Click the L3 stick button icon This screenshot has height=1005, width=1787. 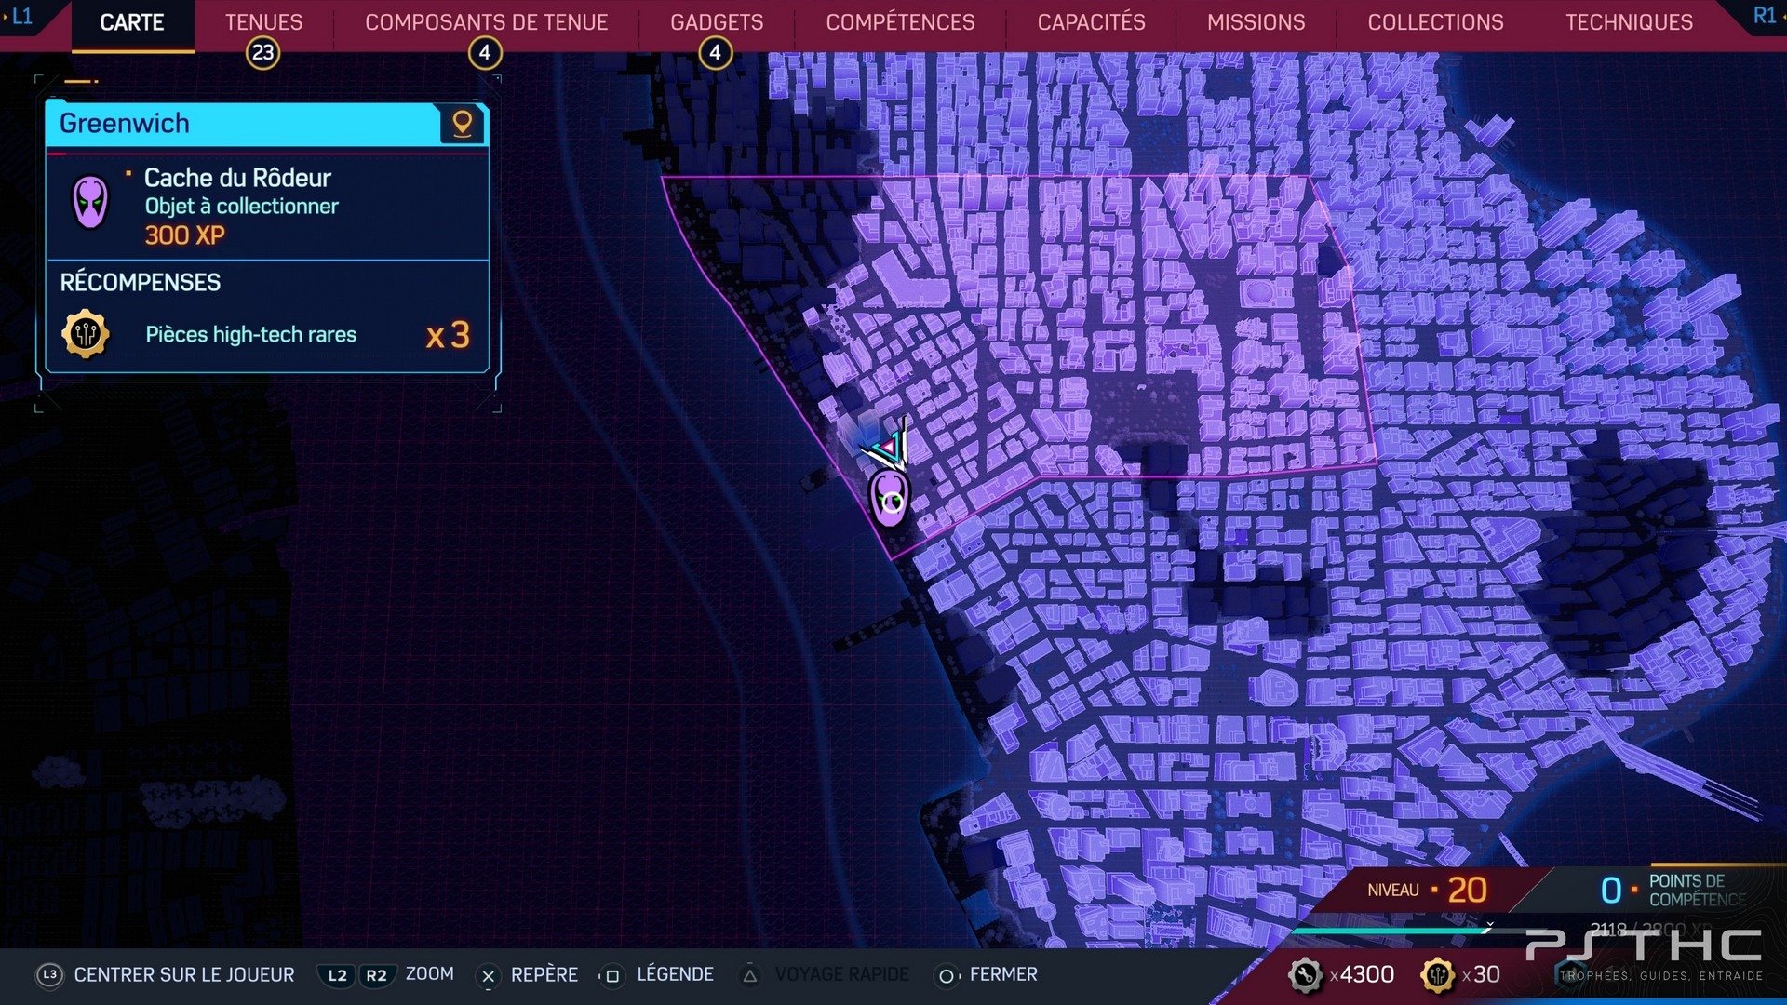coord(49,975)
